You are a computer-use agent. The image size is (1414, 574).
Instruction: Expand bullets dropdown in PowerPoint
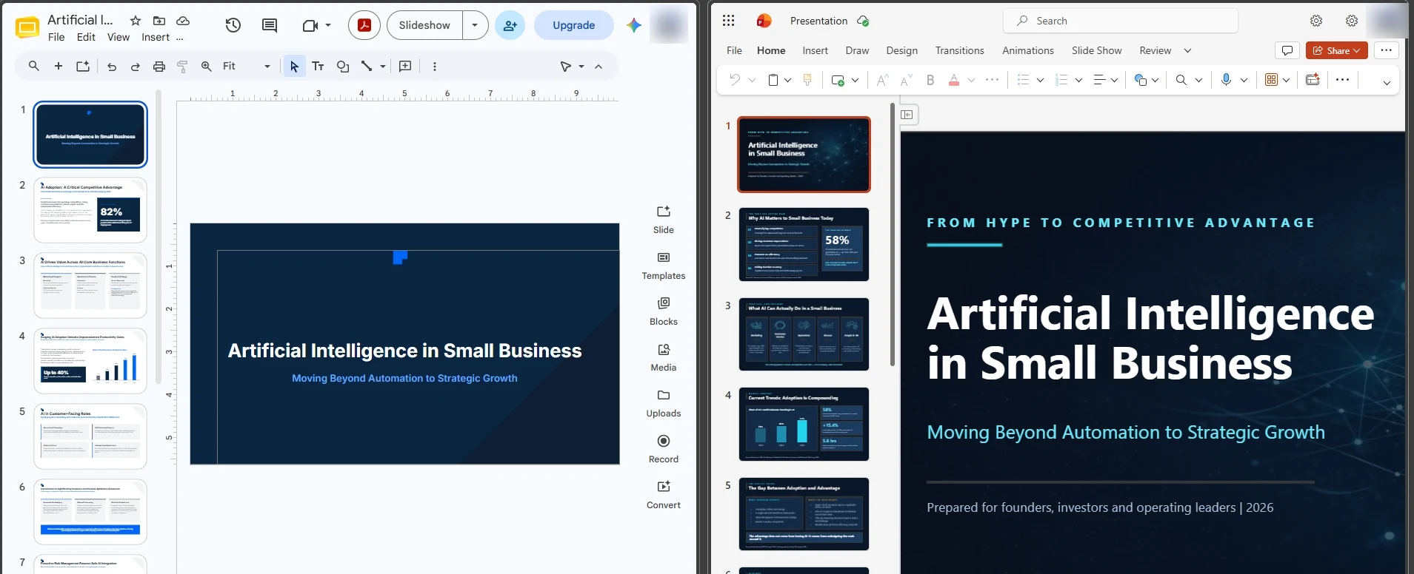click(1040, 80)
